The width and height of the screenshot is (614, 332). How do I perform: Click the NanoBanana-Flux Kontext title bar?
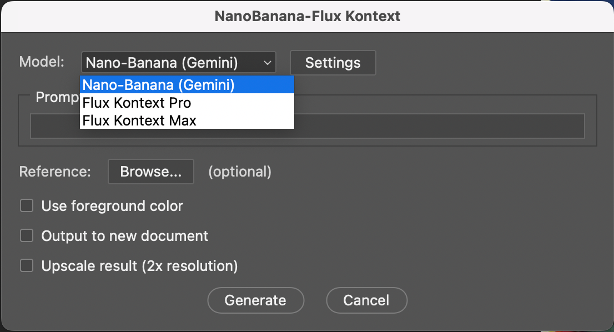point(307,16)
